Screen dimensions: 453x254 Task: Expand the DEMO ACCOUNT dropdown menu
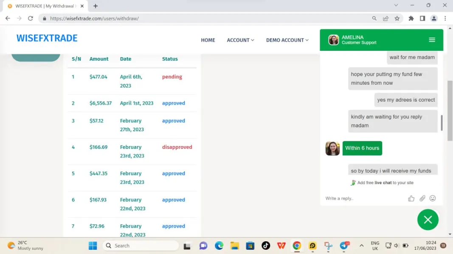click(x=287, y=40)
